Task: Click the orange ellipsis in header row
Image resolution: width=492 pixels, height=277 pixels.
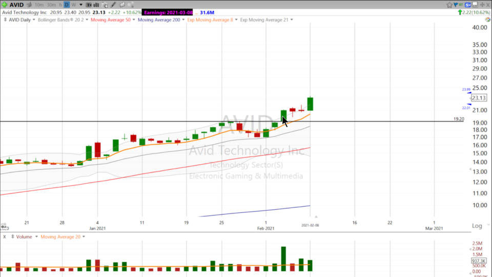Action: 196,13
